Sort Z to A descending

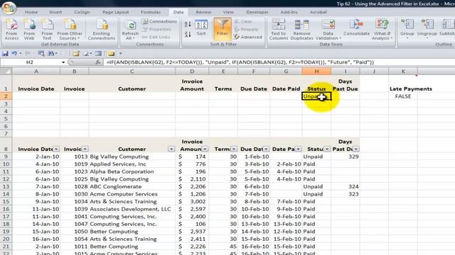coord(188,34)
